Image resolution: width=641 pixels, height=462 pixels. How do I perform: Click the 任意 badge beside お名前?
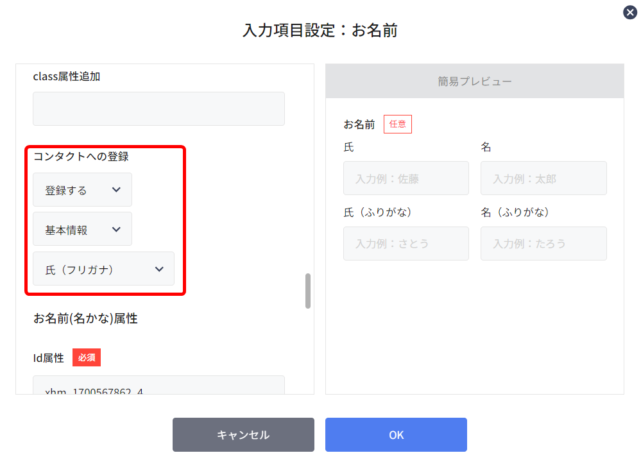click(397, 124)
